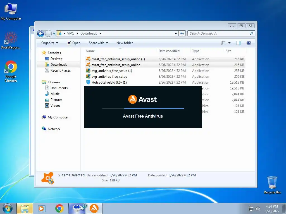
Task: Click the first 19,513 KB size cell
Action: click(x=237, y=82)
